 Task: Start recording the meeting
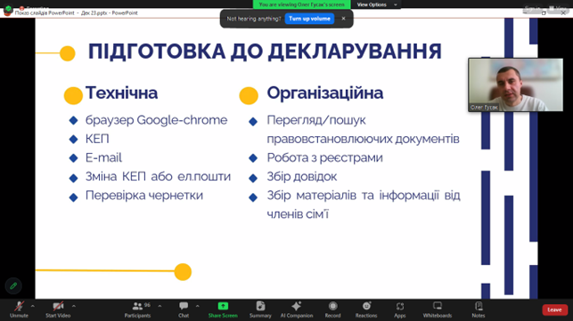click(x=332, y=309)
